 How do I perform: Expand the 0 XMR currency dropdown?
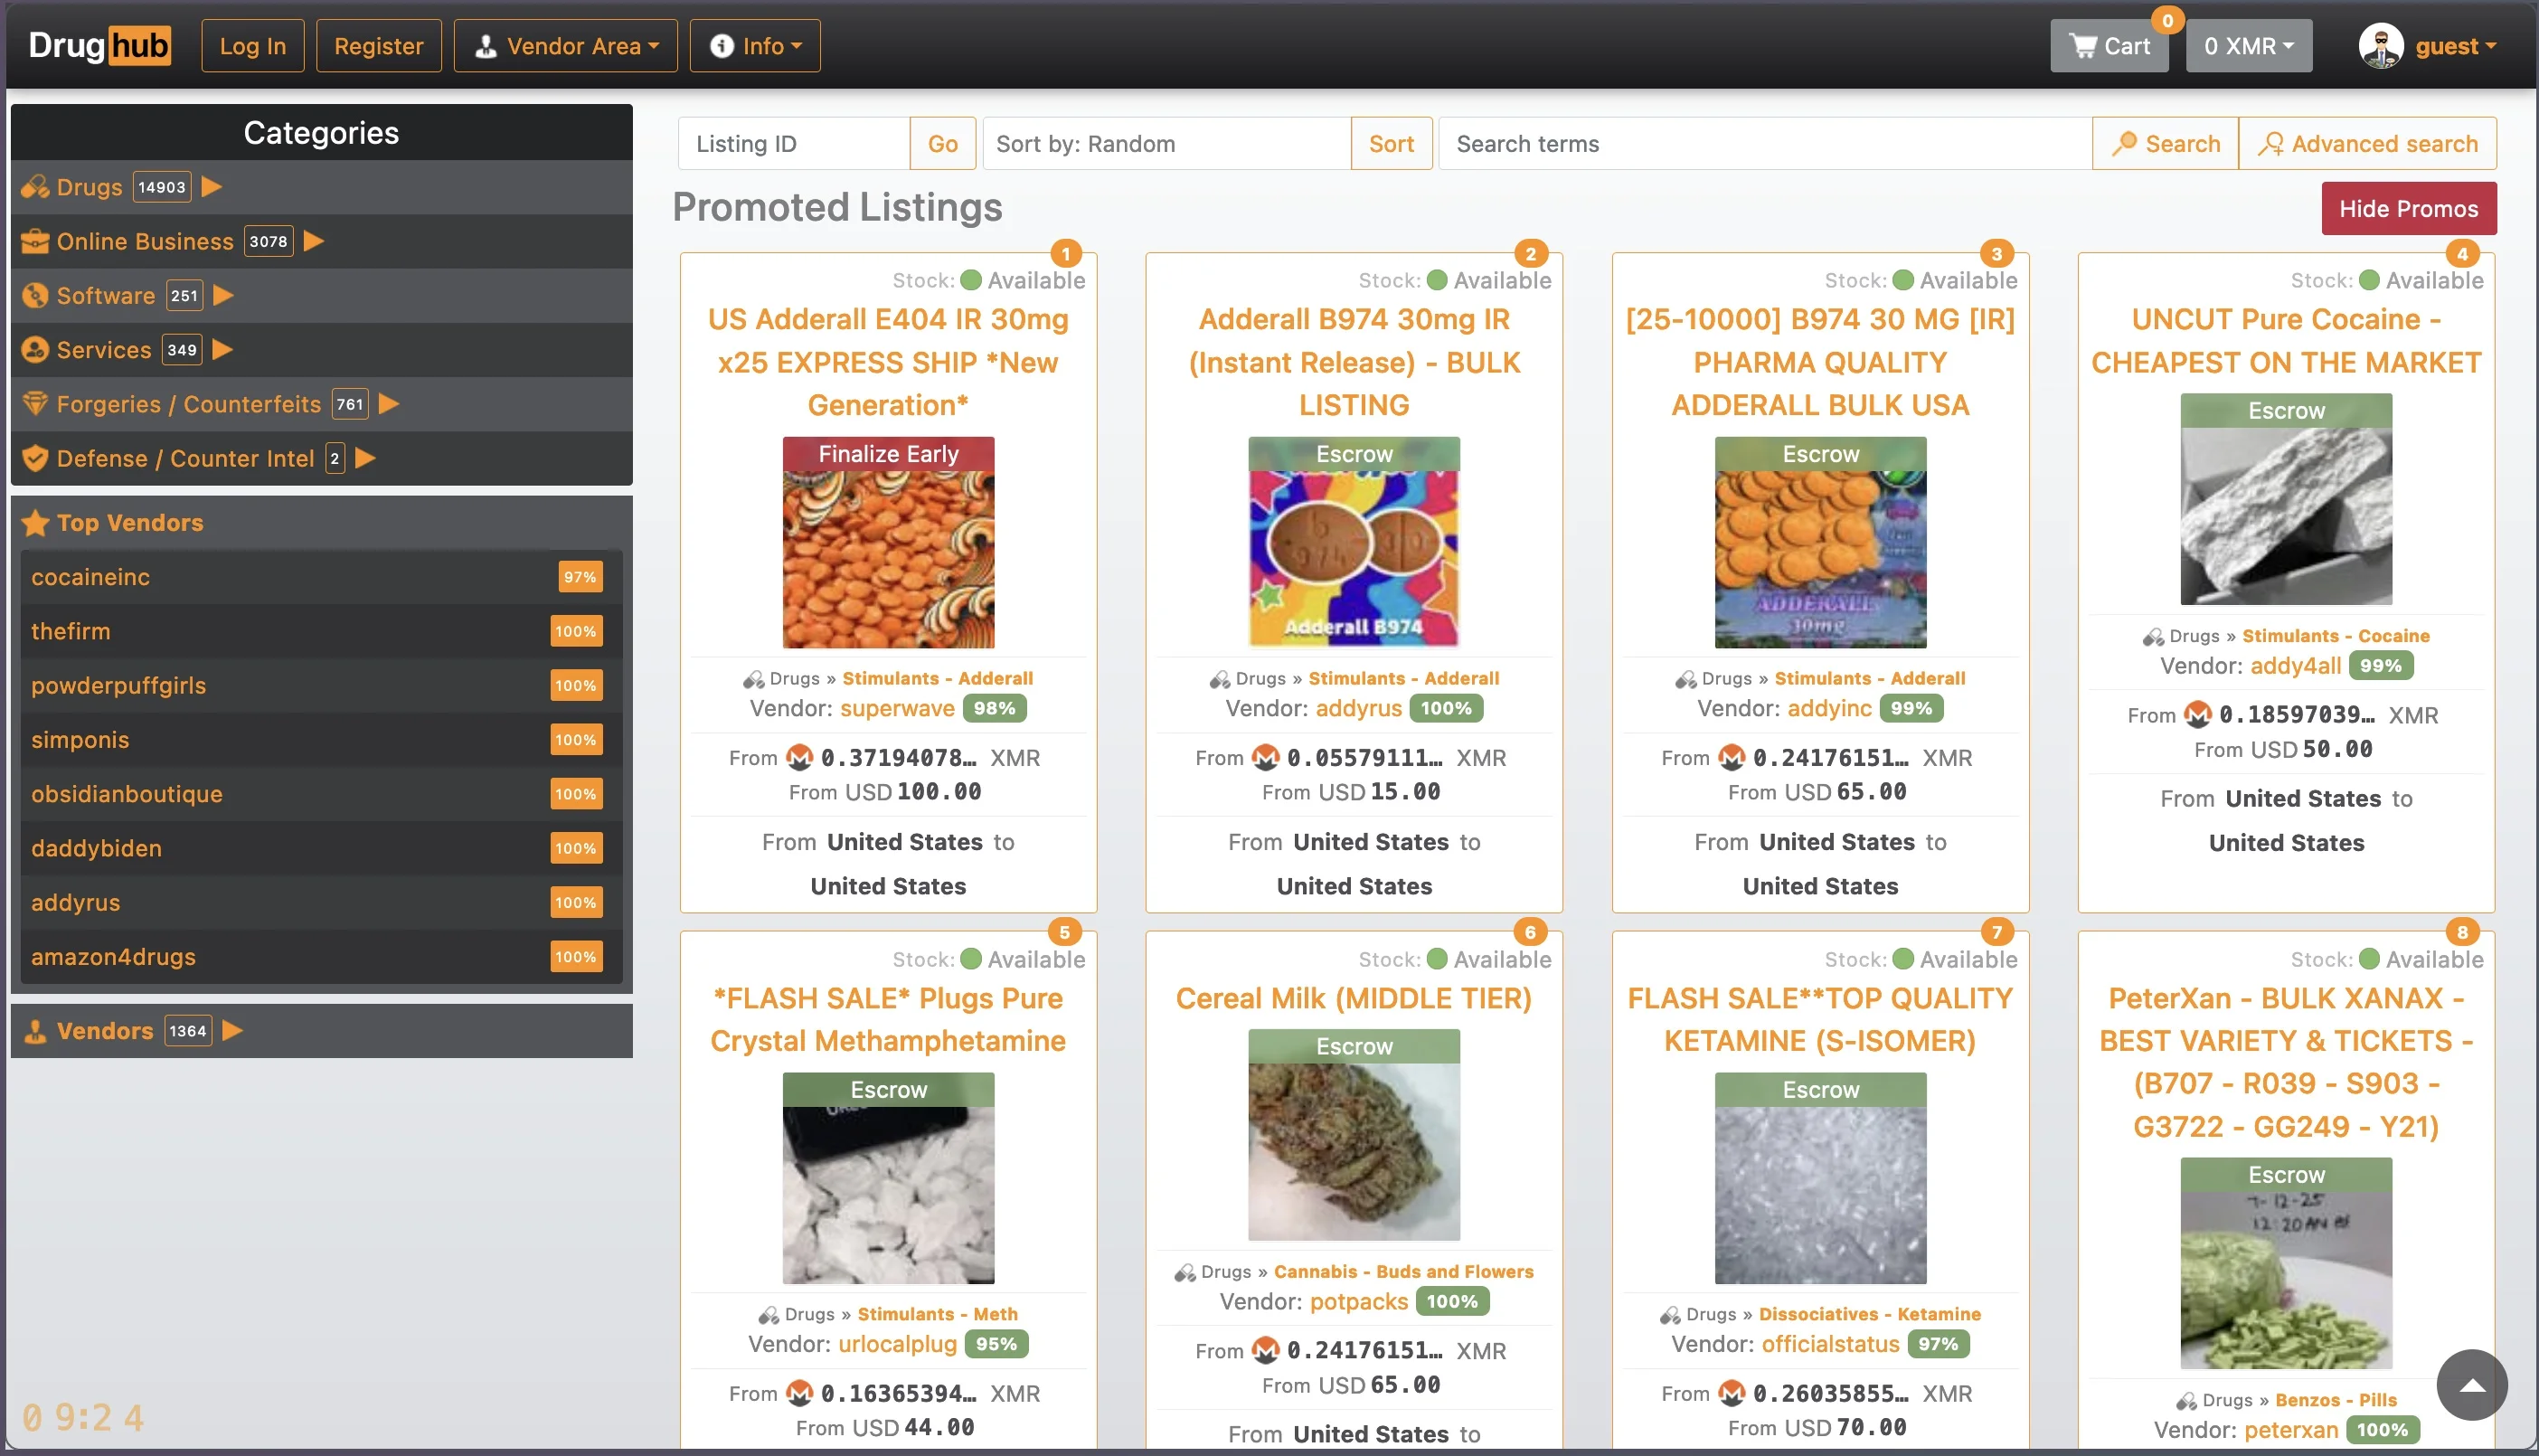click(x=2247, y=45)
